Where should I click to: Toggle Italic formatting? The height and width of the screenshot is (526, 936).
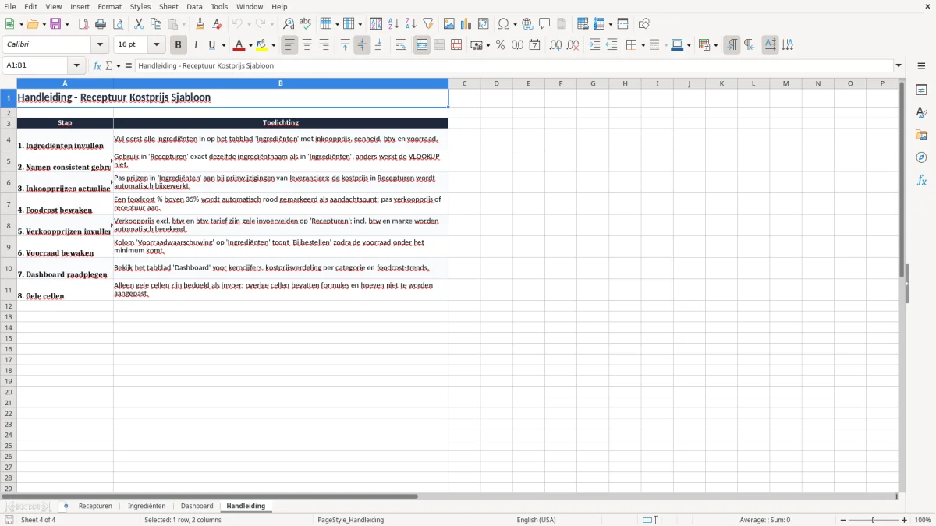point(196,45)
